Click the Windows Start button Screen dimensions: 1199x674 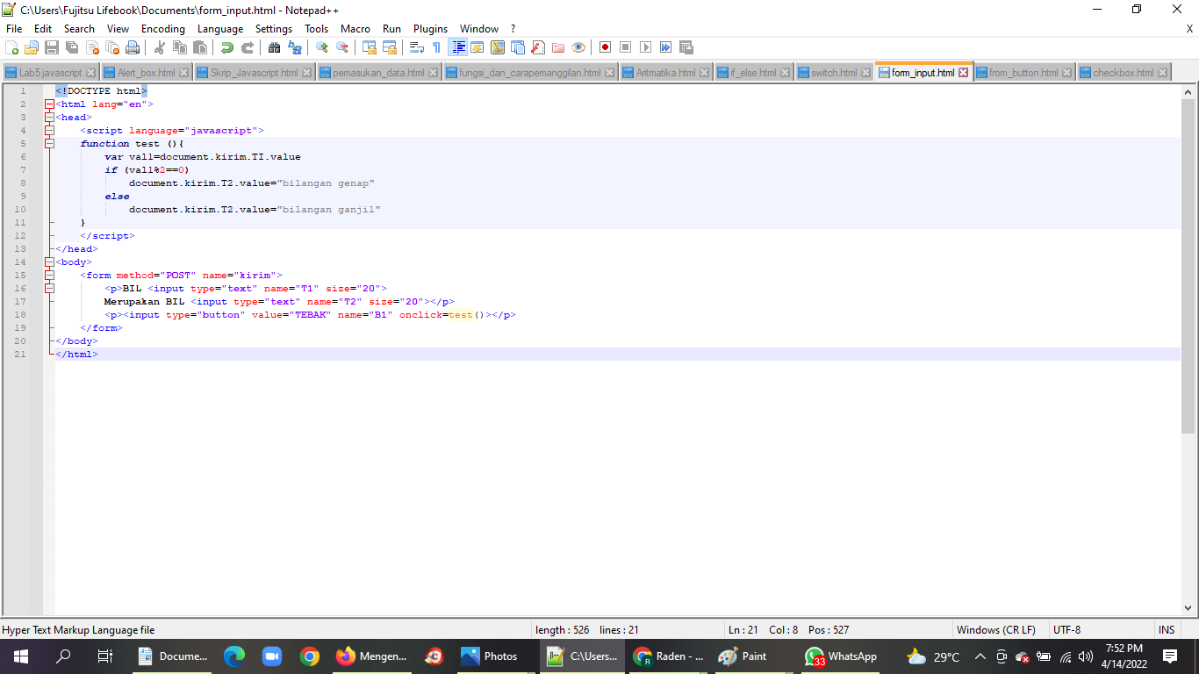21,656
